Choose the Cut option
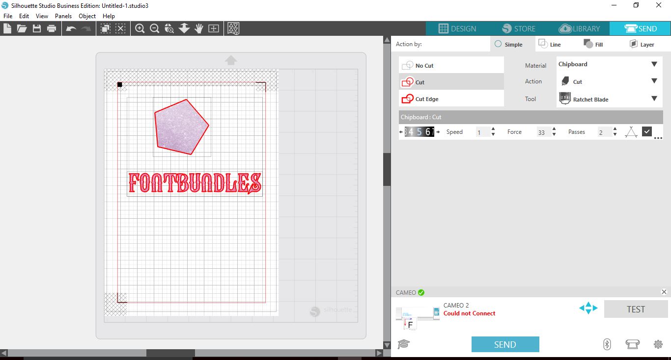Viewport: 671px width, 360px height. point(451,82)
